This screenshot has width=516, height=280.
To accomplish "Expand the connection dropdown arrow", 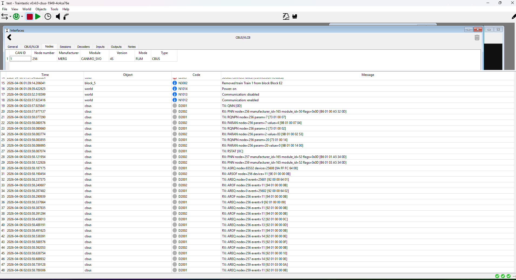I will (10, 17).
